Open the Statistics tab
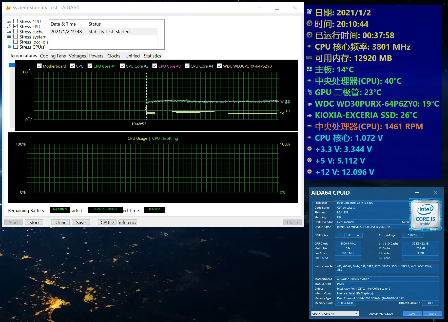448x322 pixels. pyautogui.click(x=152, y=56)
